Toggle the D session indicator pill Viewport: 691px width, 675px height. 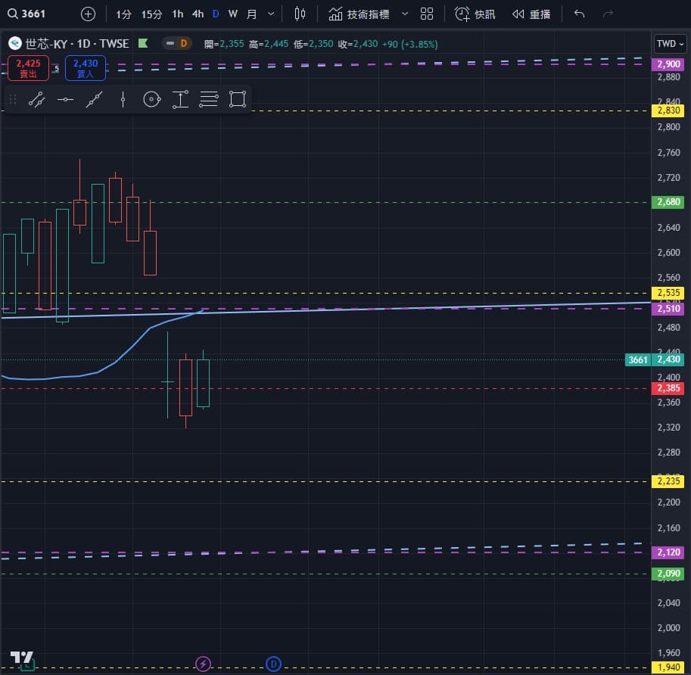point(177,44)
